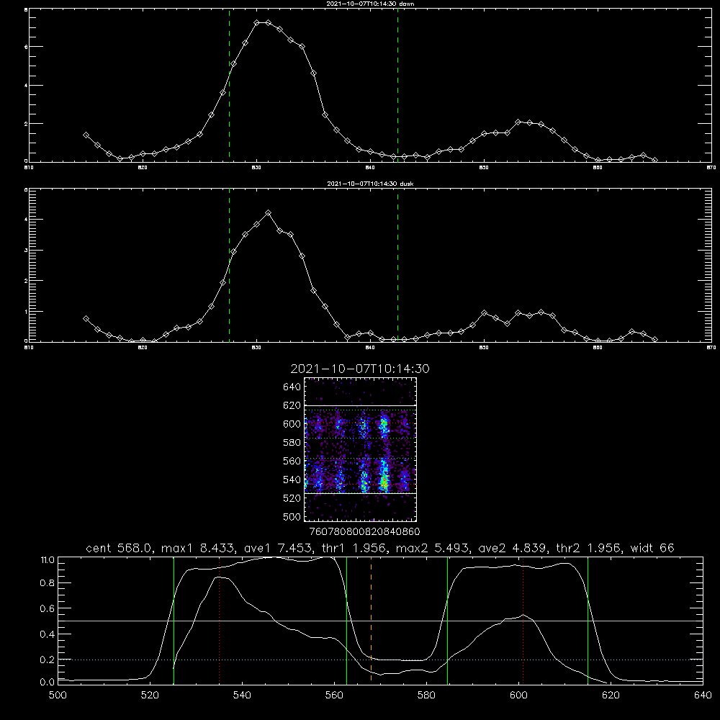This screenshot has width=720, height=720.
Task: Select the 'thr2 1.956' value
Action: (x=588, y=548)
